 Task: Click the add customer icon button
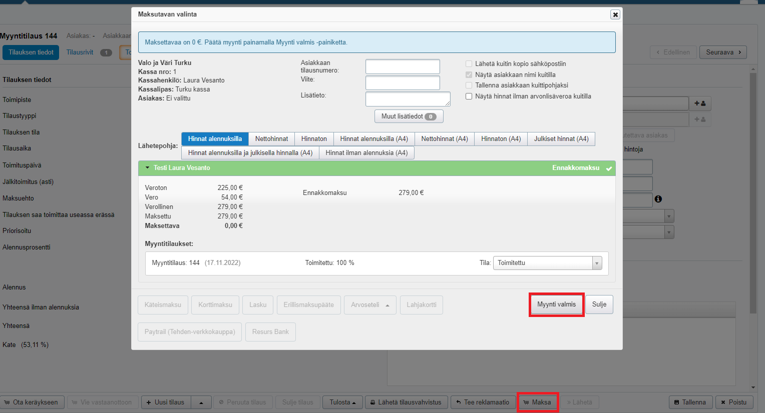tap(700, 103)
